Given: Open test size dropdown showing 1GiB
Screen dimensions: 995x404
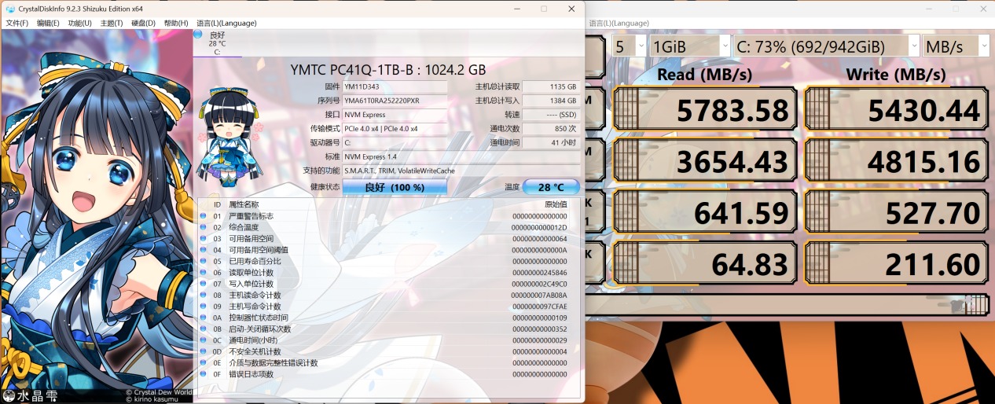Looking at the screenshot, I should pyautogui.click(x=690, y=46).
